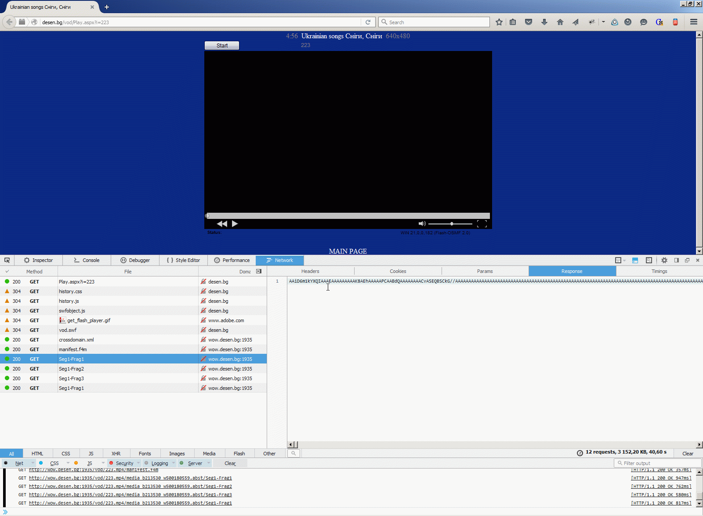The image size is (703, 516).
Task: Toggle the Net console filter
Action: 19,463
